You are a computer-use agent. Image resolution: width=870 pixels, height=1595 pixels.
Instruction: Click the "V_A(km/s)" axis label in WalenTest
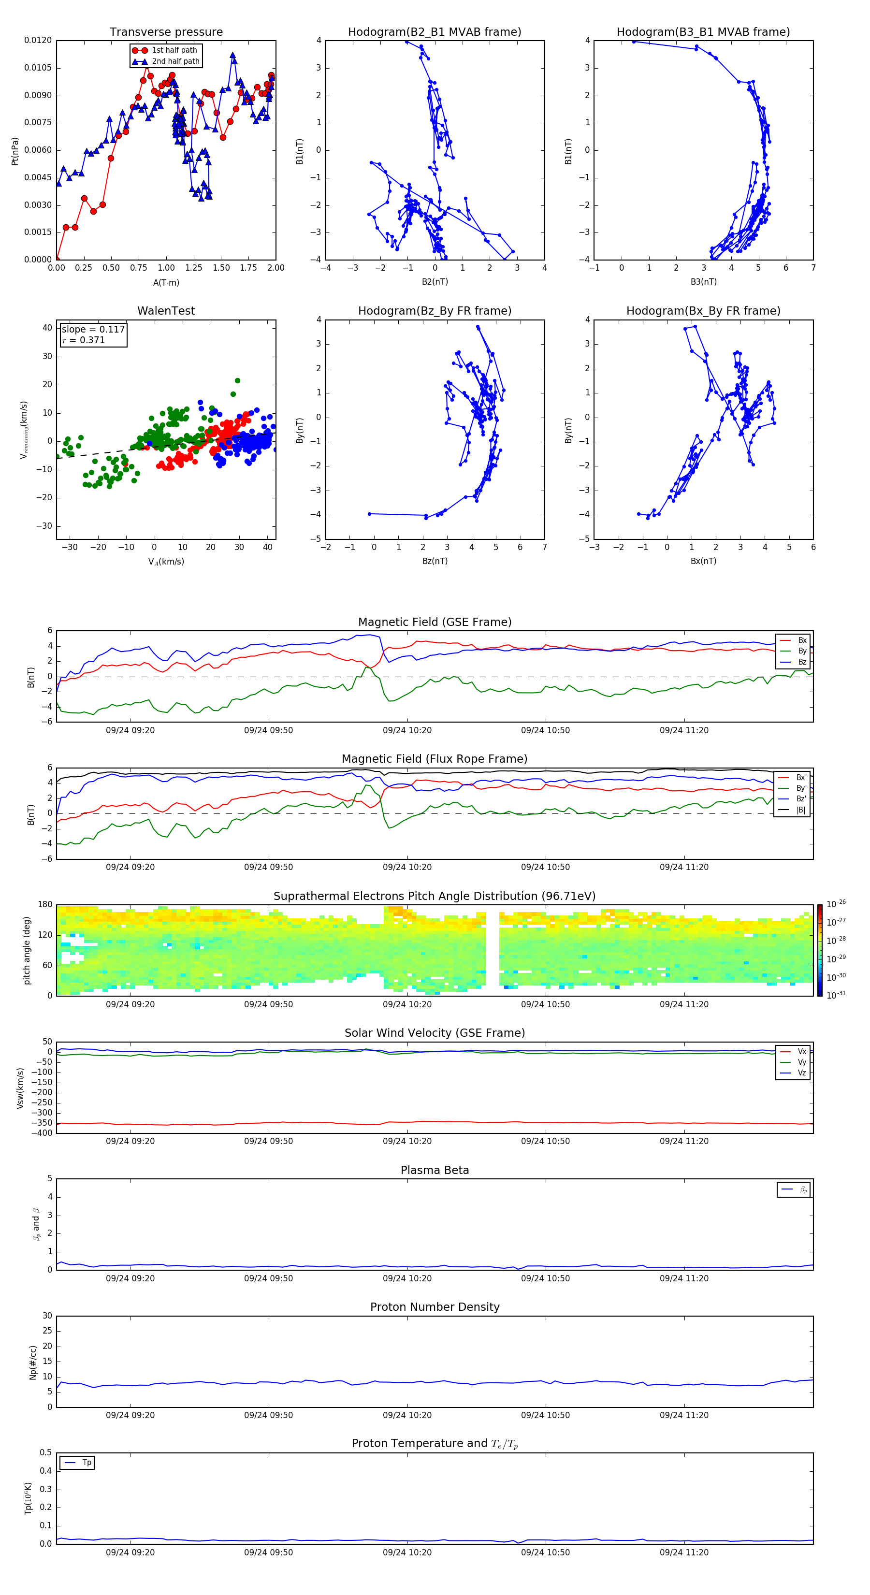coord(166,562)
